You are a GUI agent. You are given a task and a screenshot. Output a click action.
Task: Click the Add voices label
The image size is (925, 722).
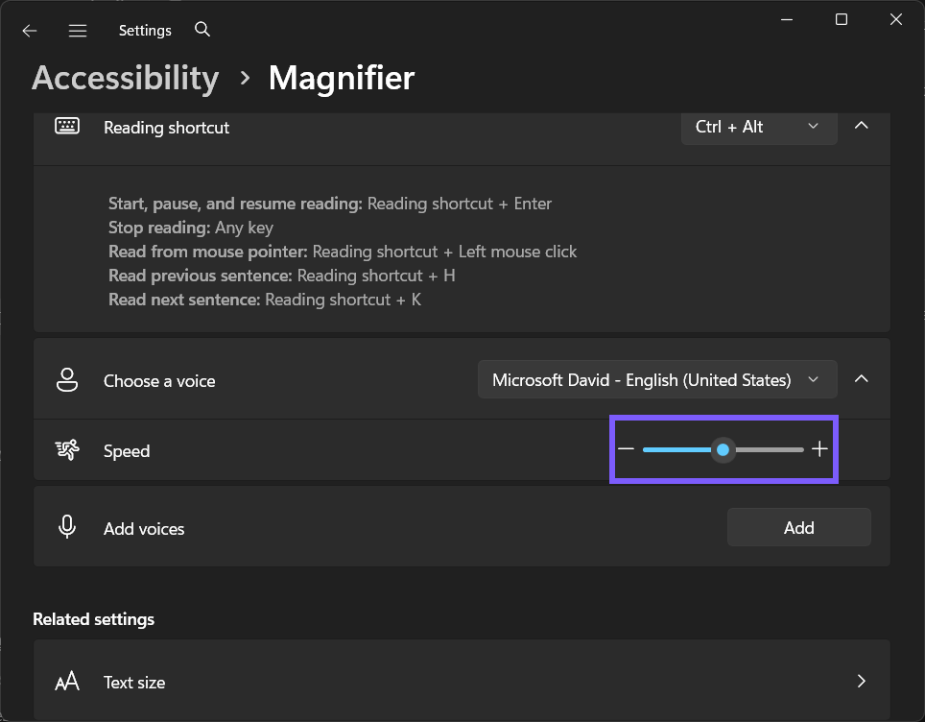(144, 529)
